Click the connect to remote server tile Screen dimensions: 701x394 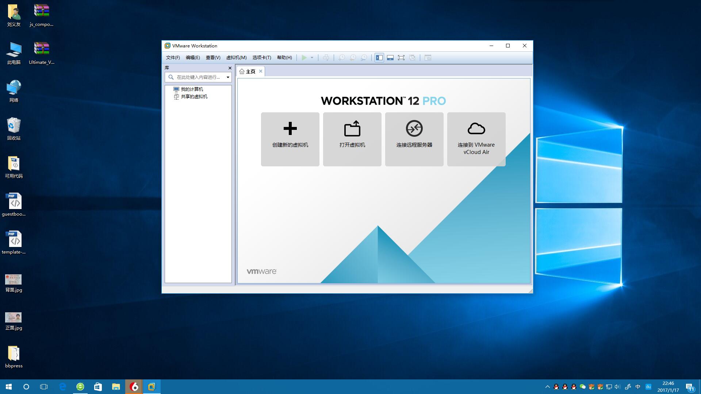414,139
